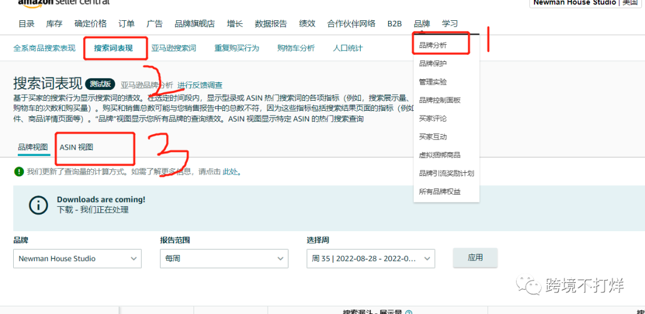This screenshot has height=314, width=645.
Task: Select the ASIN 视图 tab
Action: [76, 147]
